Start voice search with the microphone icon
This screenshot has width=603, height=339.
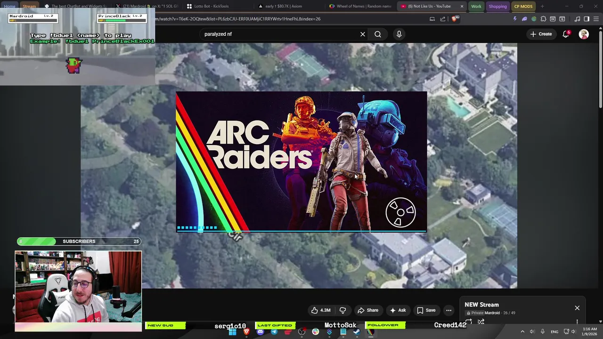[x=399, y=34]
